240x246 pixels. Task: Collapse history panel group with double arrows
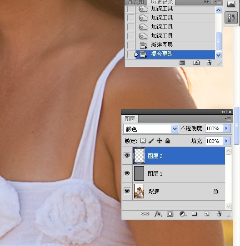206,2
